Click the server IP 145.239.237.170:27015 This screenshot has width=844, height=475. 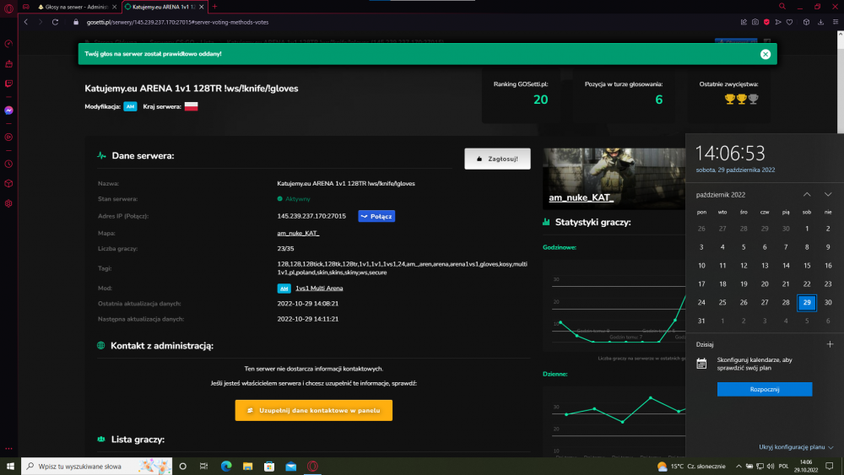[x=311, y=216]
